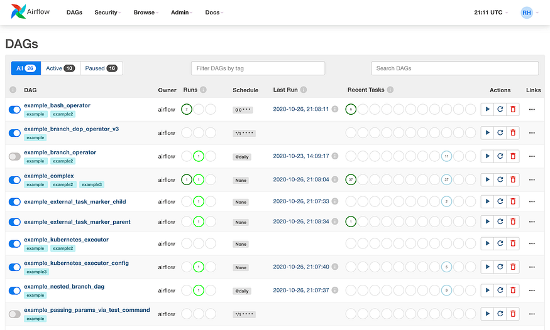Image resolution: width=550 pixels, height=330 pixels.
Task: Click the DAG column header
Action: (30, 90)
